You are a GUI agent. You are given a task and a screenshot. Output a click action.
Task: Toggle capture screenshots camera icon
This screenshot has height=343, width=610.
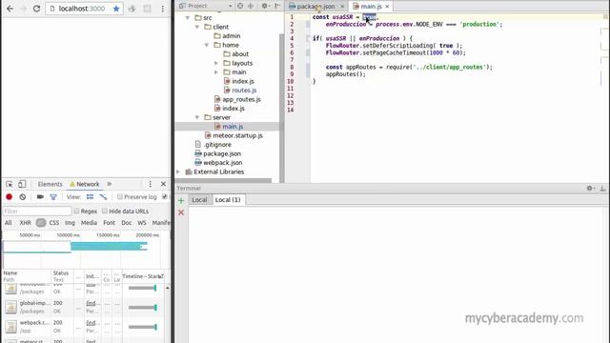(40, 197)
